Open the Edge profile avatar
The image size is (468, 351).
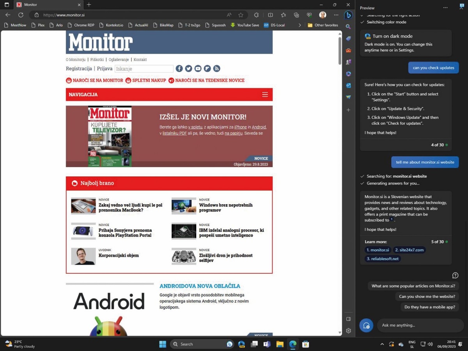tap(323, 15)
